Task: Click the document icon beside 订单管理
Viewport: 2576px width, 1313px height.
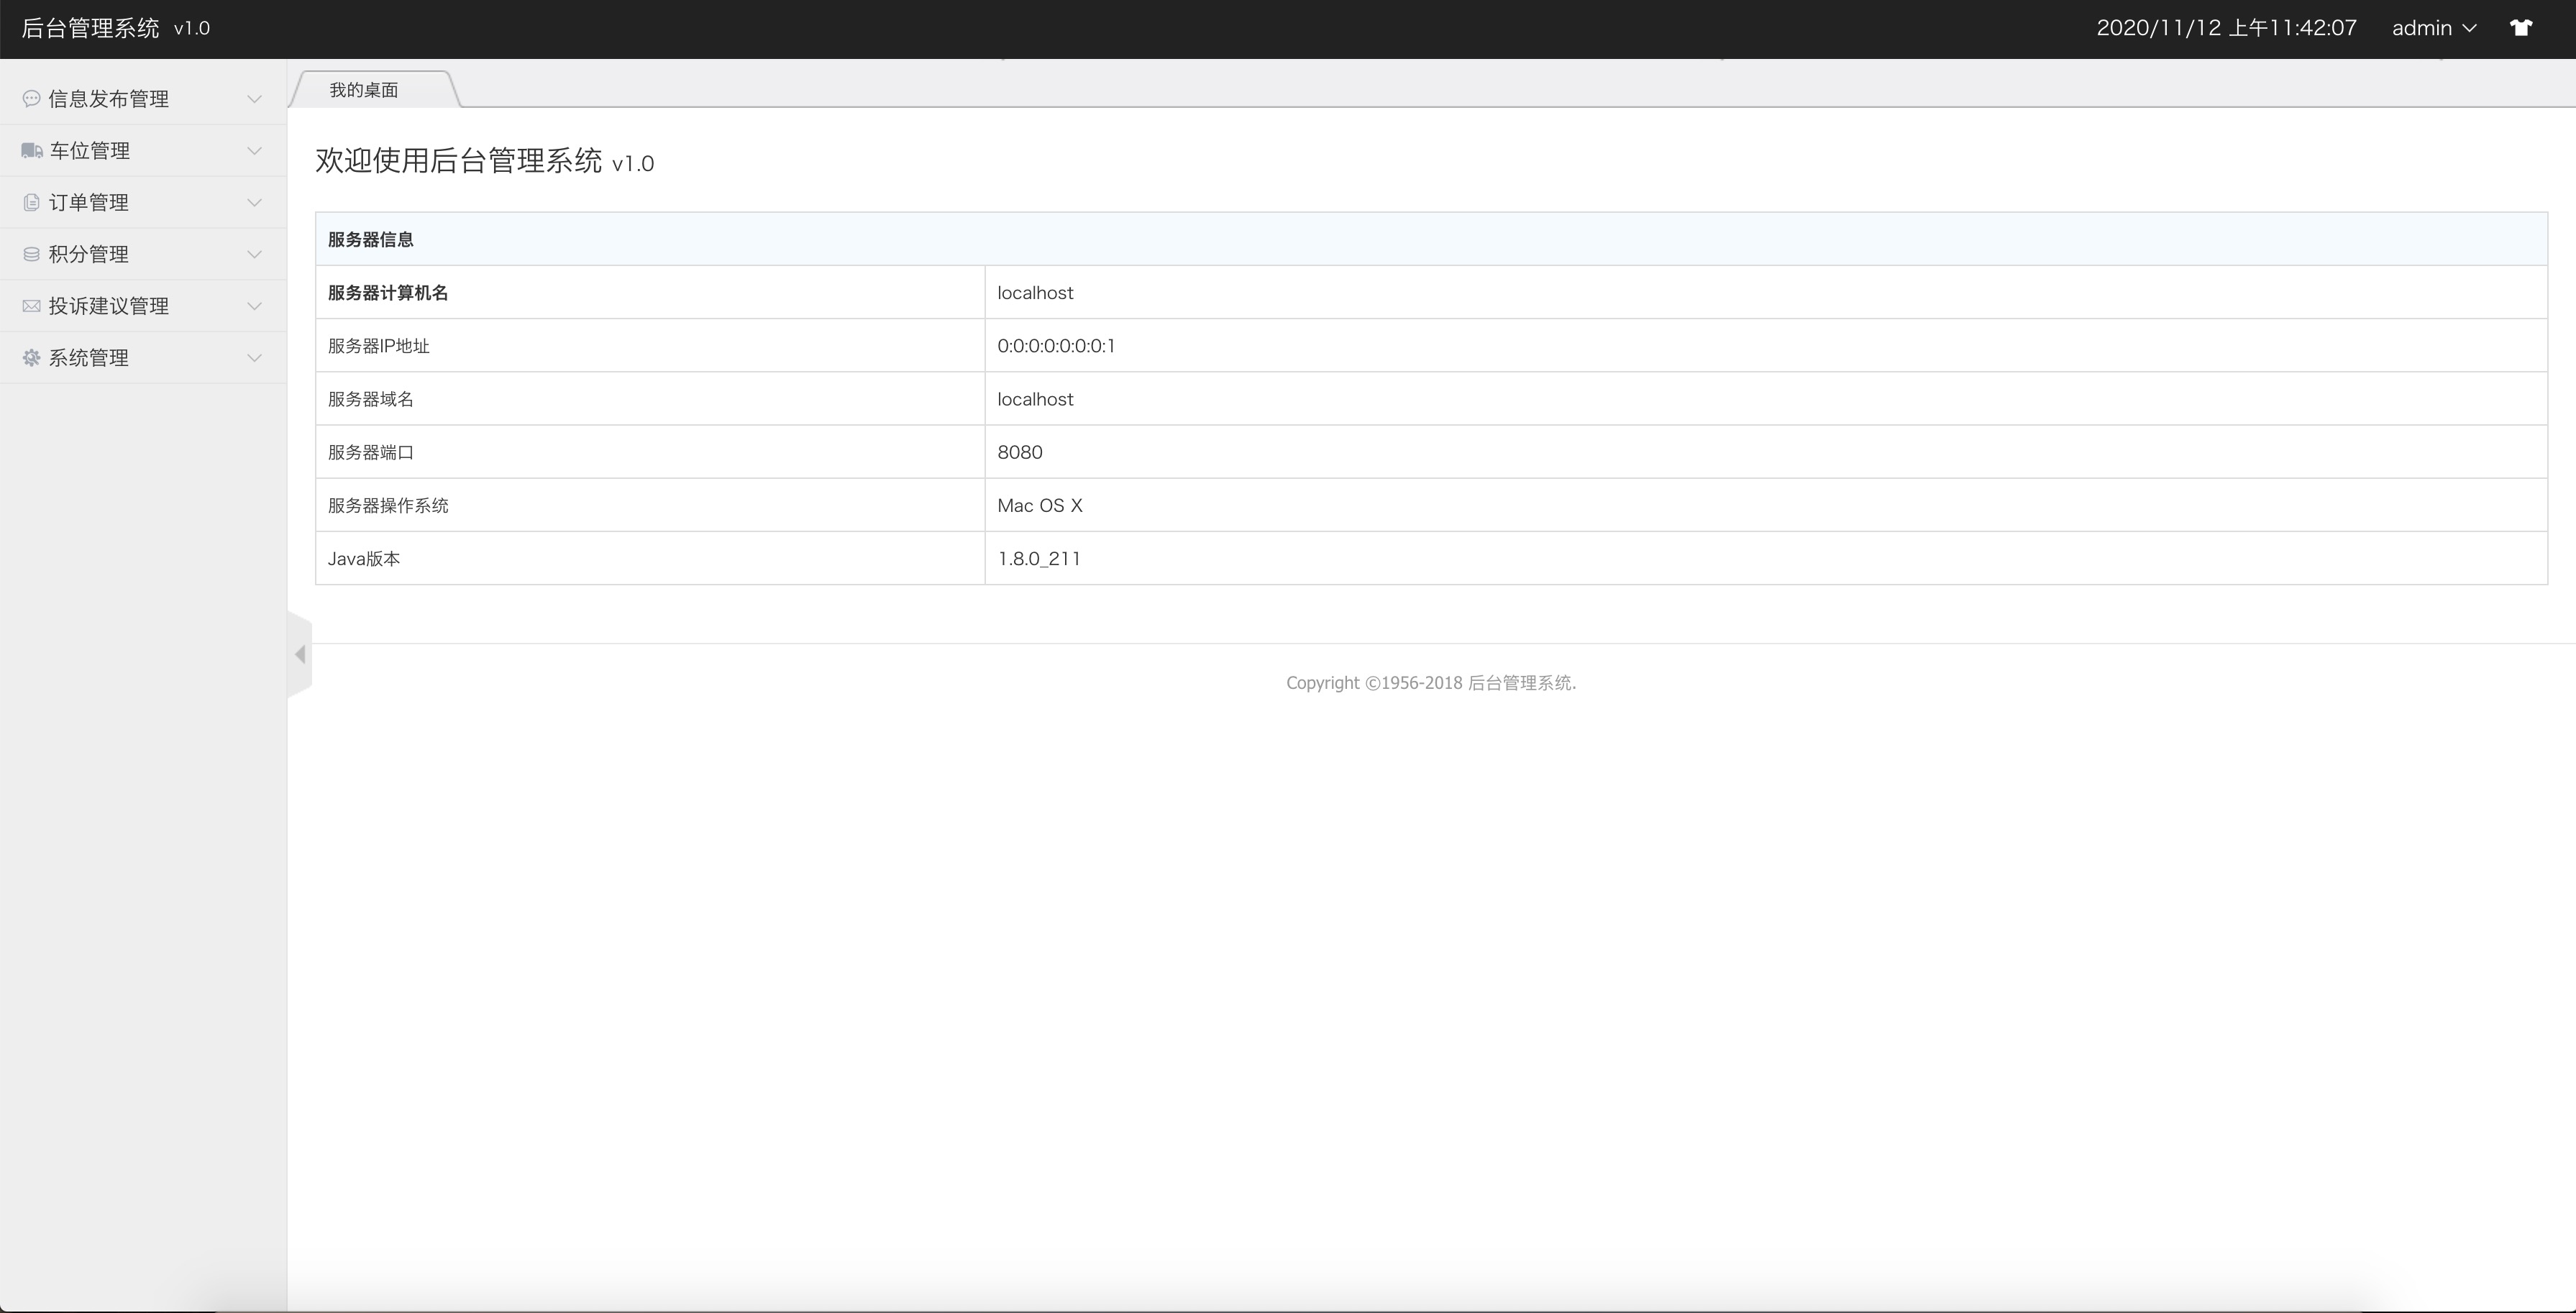Action: point(31,202)
